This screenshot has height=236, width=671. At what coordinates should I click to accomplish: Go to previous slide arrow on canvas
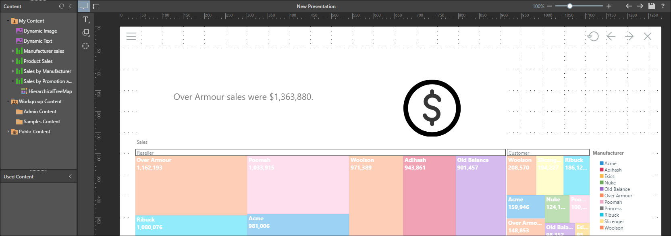(x=611, y=36)
